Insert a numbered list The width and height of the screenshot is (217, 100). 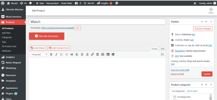(x=67, y=54)
